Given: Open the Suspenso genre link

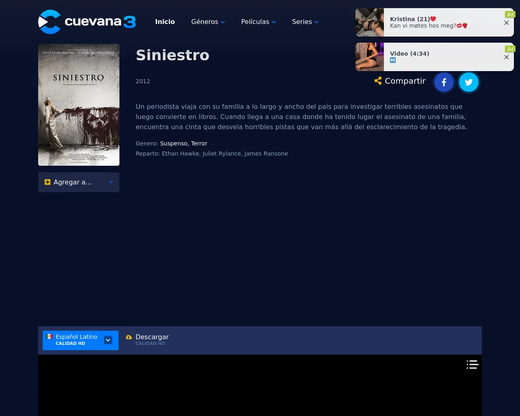Looking at the screenshot, I should tap(173, 143).
